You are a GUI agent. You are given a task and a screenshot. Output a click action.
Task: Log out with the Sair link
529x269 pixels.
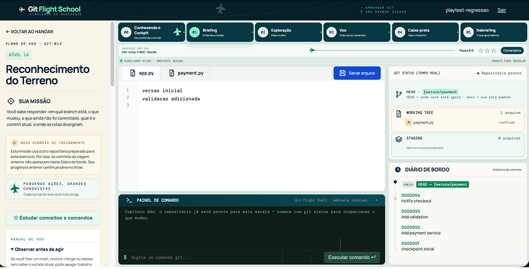click(502, 10)
